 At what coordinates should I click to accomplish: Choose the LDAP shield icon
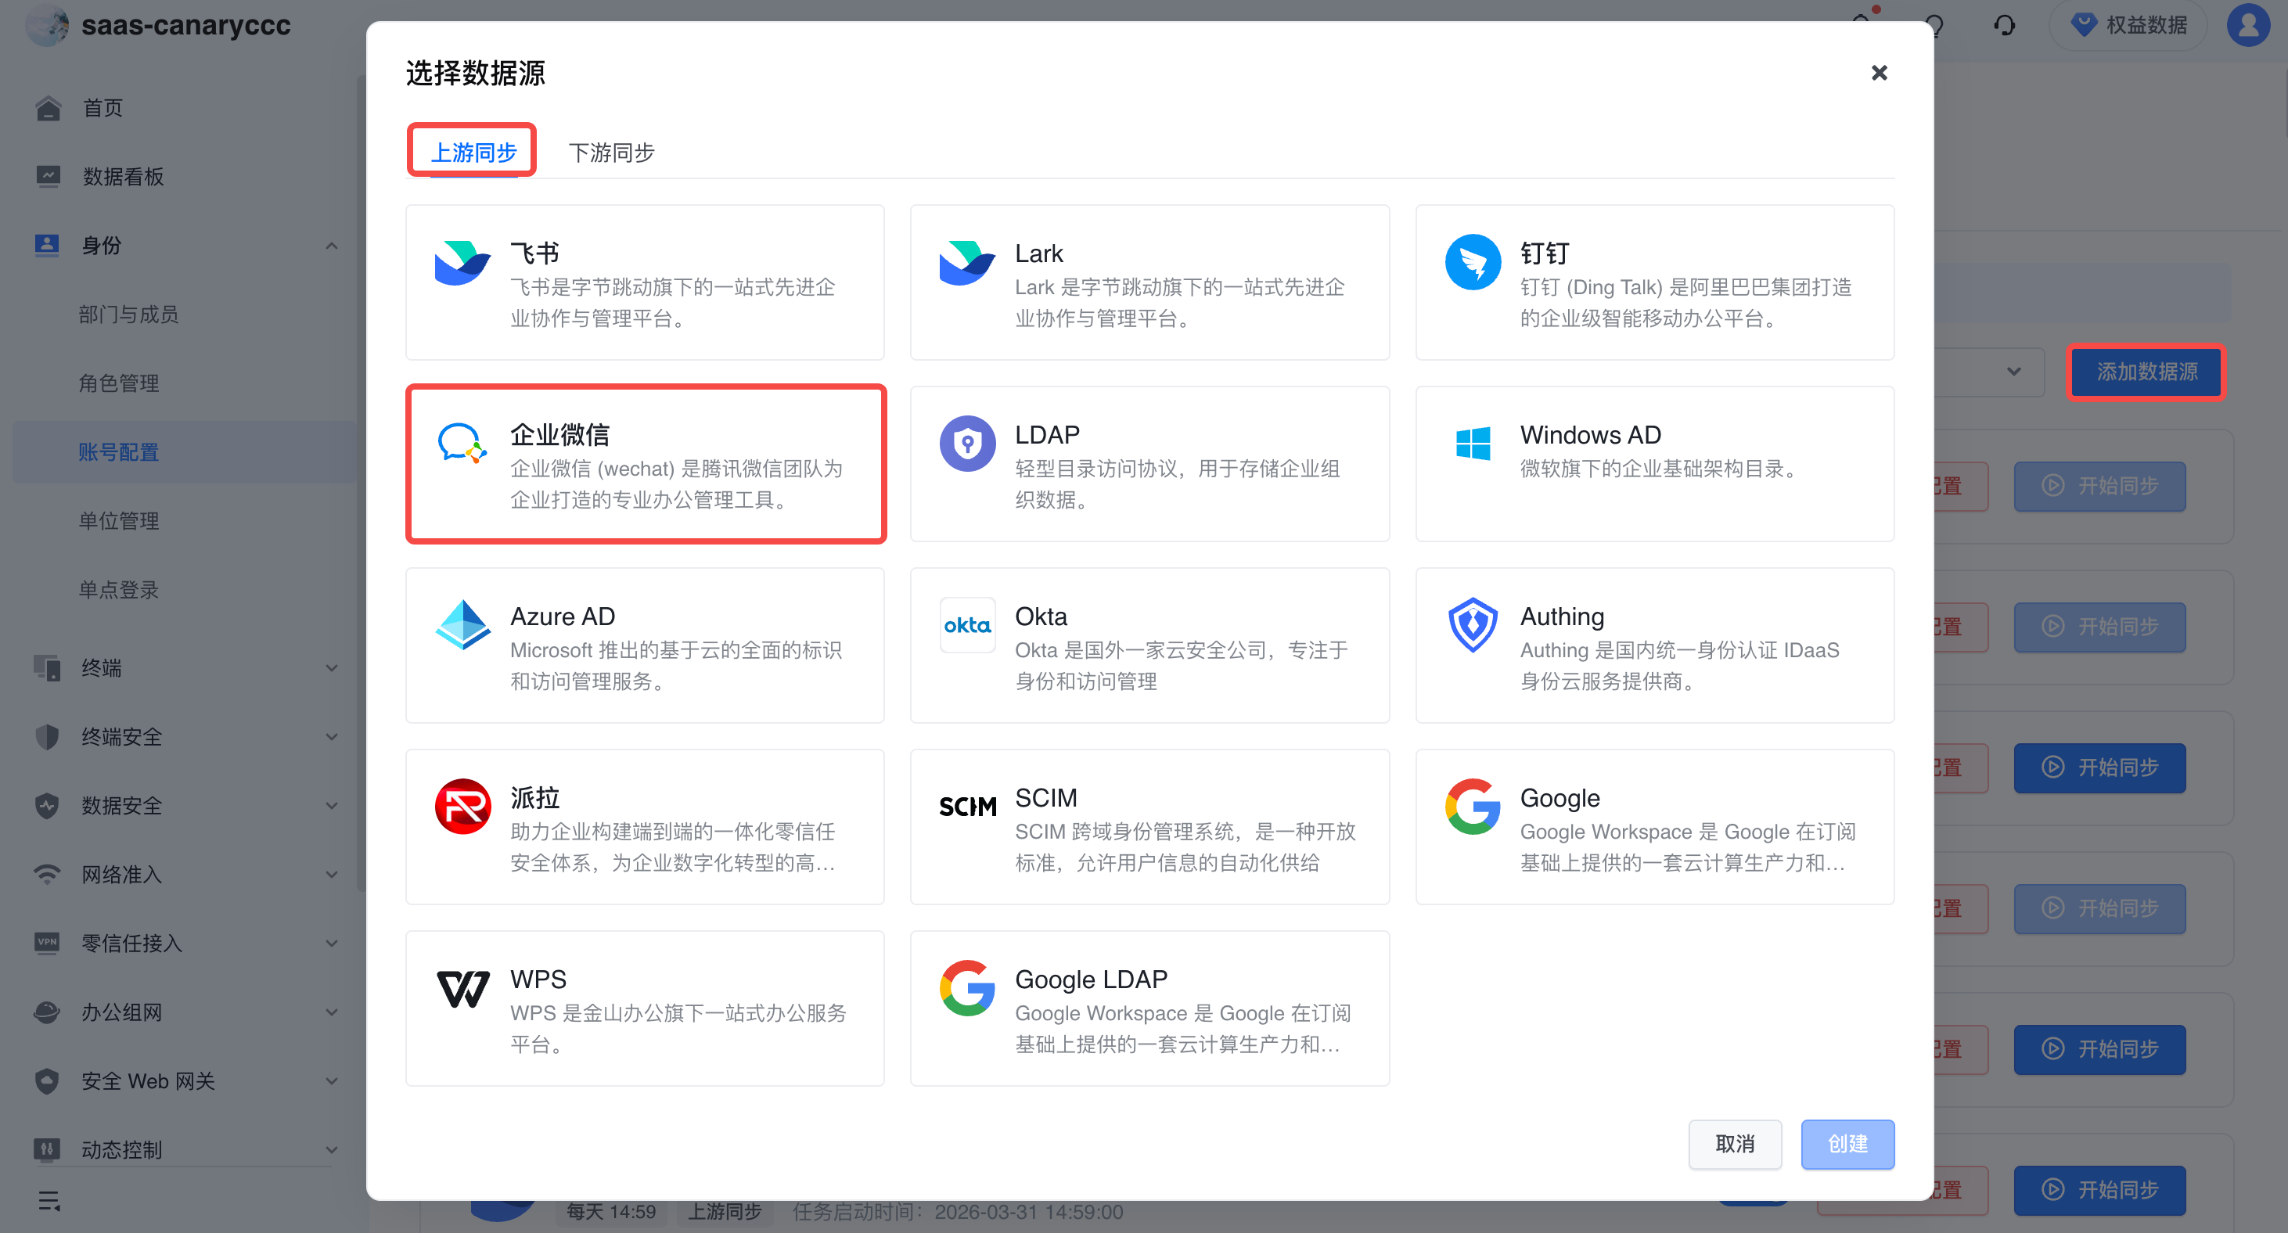967,444
